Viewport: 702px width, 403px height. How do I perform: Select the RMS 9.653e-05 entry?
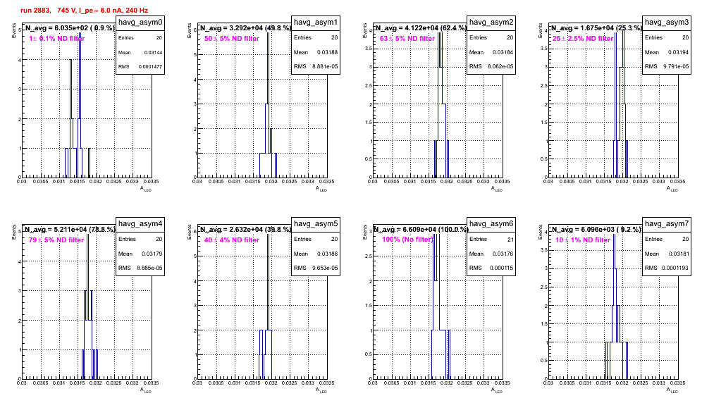(316, 268)
